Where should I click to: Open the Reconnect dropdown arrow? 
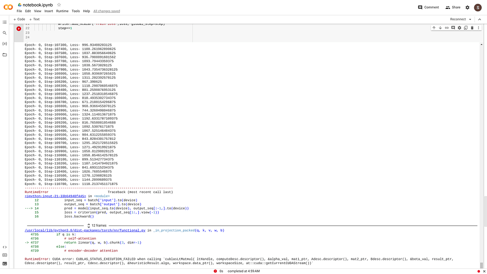click(470, 19)
